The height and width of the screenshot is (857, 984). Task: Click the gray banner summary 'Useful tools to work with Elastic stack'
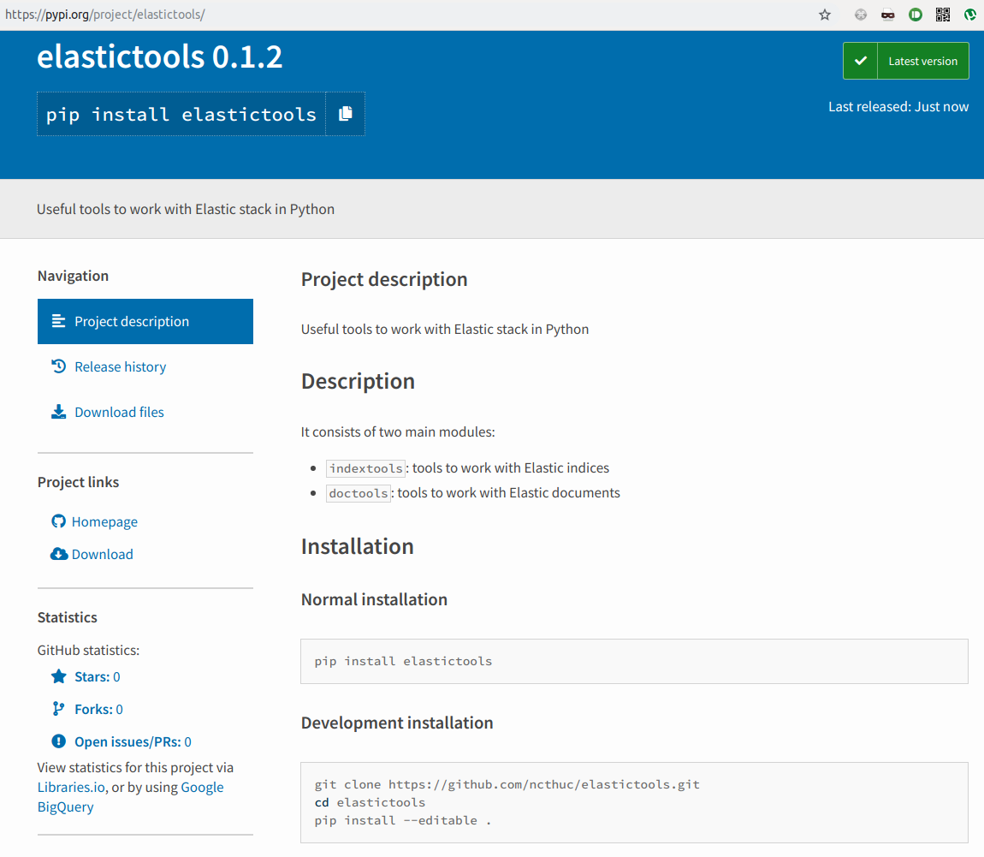(x=185, y=209)
